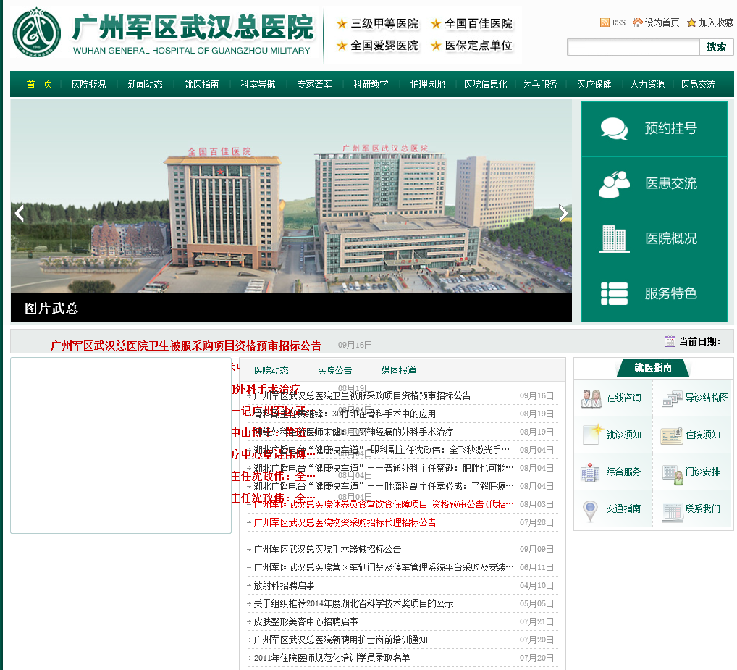Click the 导诊结构图 monitors icon
The image size is (737, 670).
coord(672,398)
